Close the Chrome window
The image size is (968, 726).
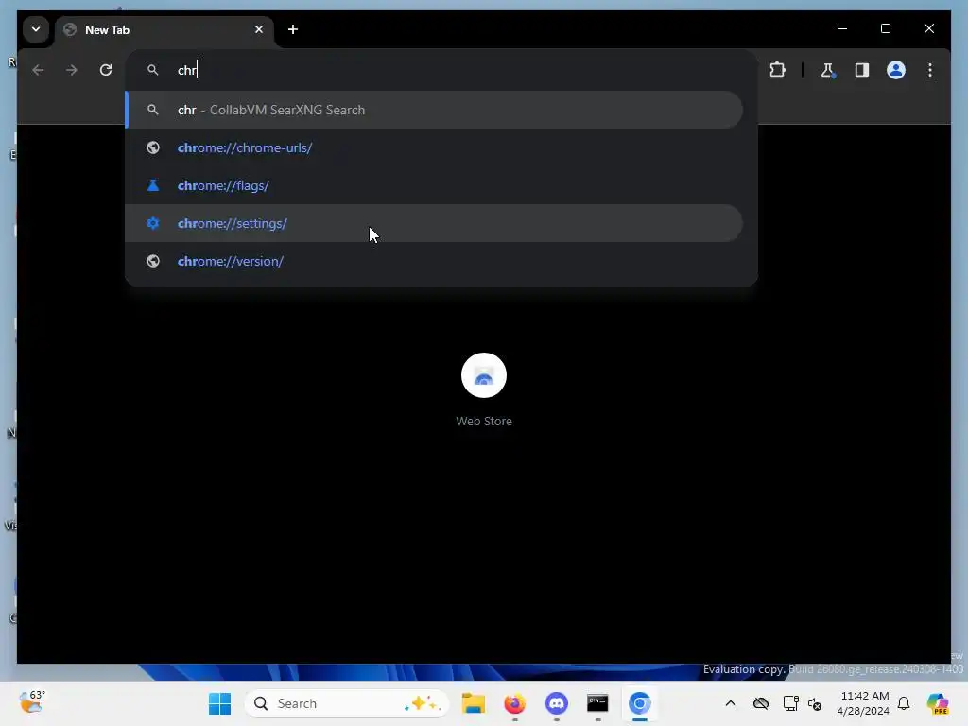tap(928, 28)
